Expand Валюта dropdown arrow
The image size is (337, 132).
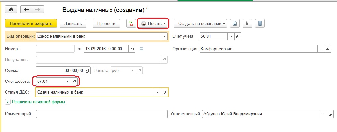132,71
